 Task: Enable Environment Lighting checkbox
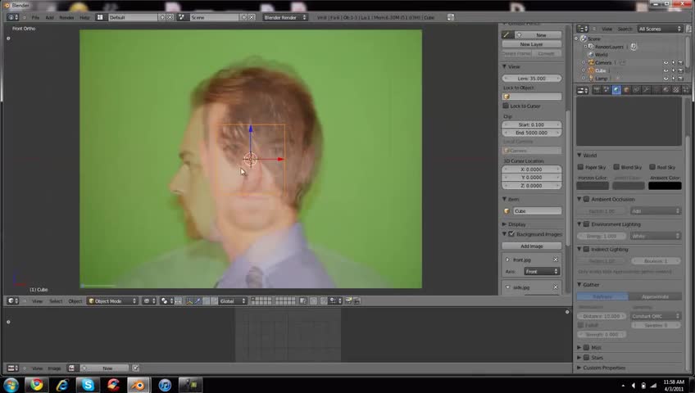[x=587, y=224]
